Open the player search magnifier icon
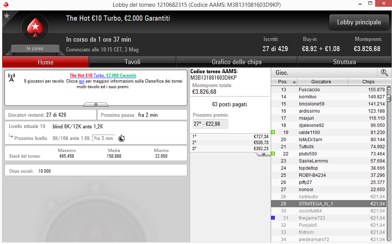This screenshot has height=244, width=392. click(384, 73)
